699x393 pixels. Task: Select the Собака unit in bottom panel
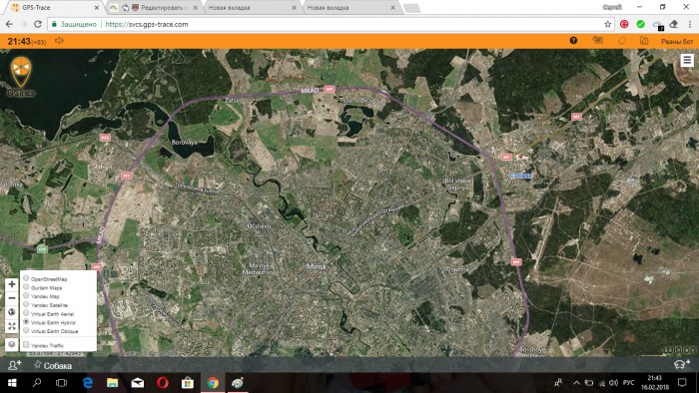(x=53, y=365)
